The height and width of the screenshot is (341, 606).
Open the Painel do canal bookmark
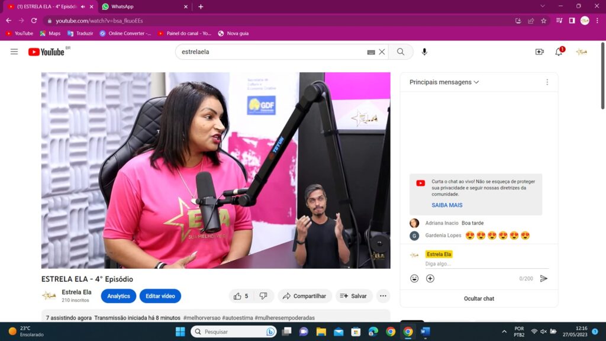tap(184, 33)
